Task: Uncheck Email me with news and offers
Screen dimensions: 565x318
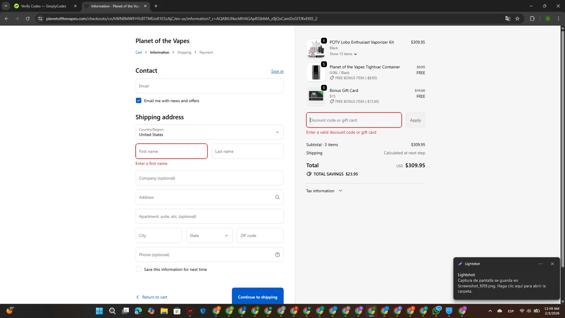Action: (139, 101)
